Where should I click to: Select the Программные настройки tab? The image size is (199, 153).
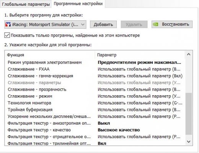78,4
